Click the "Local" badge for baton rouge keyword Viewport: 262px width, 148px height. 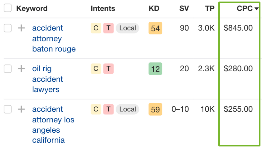click(127, 28)
